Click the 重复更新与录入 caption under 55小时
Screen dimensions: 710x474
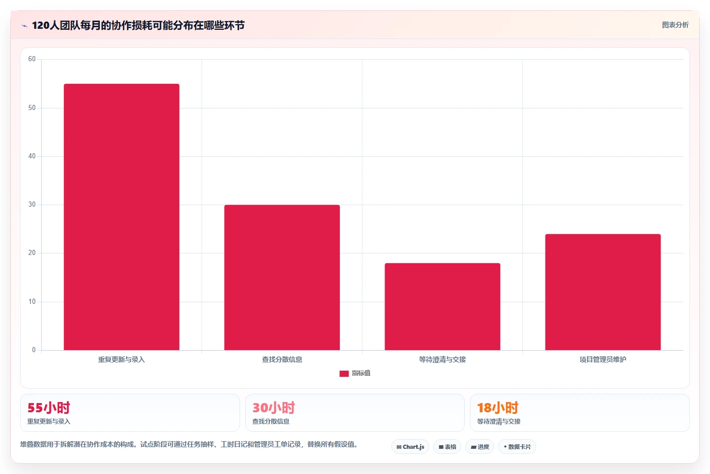(x=49, y=422)
